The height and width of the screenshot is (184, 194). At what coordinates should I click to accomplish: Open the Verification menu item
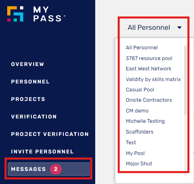[x=34, y=117]
